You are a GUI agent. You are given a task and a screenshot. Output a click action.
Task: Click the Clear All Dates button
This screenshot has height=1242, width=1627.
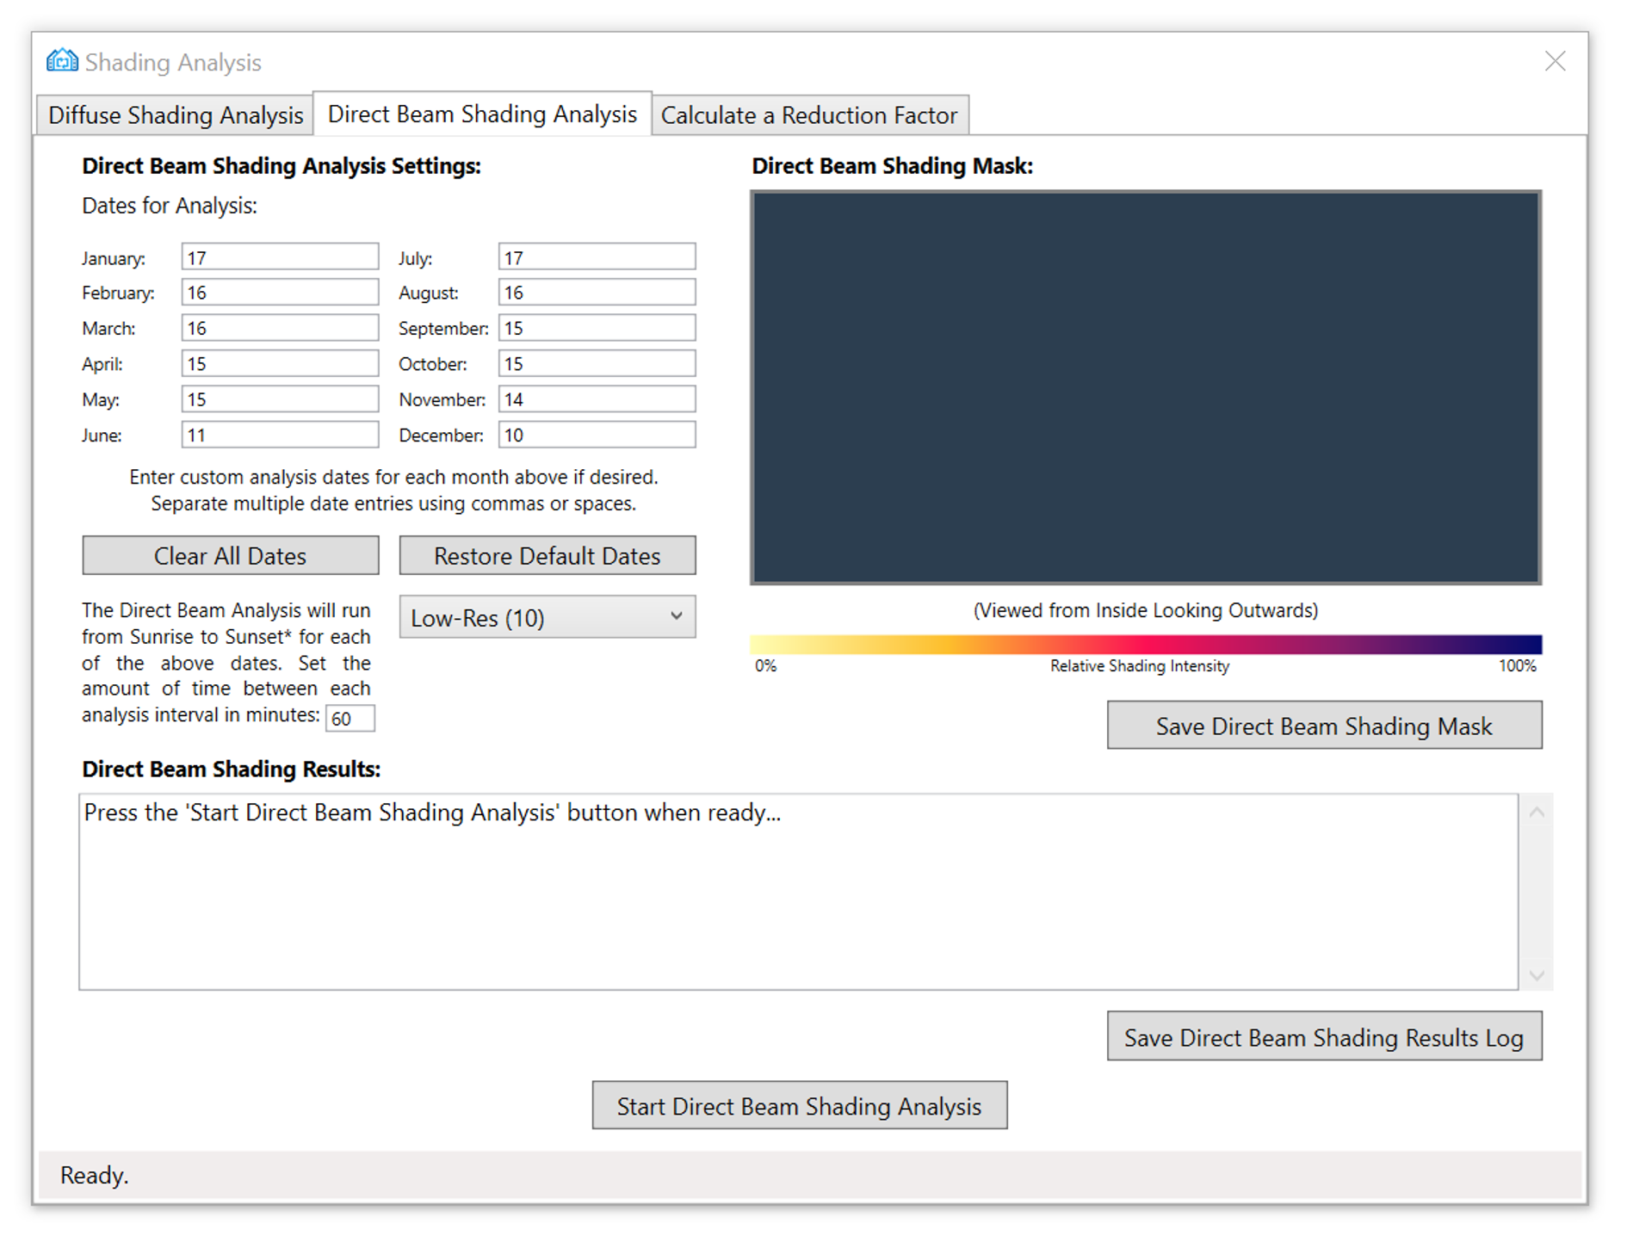pyautogui.click(x=229, y=555)
